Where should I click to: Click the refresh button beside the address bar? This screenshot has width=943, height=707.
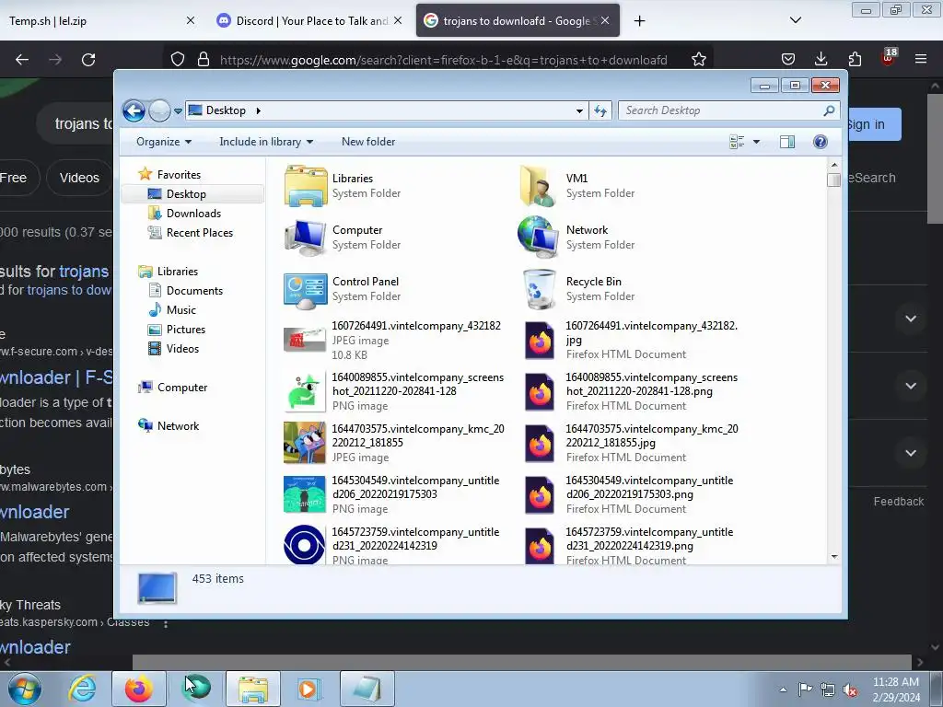pyautogui.click(x=600, y=110)
